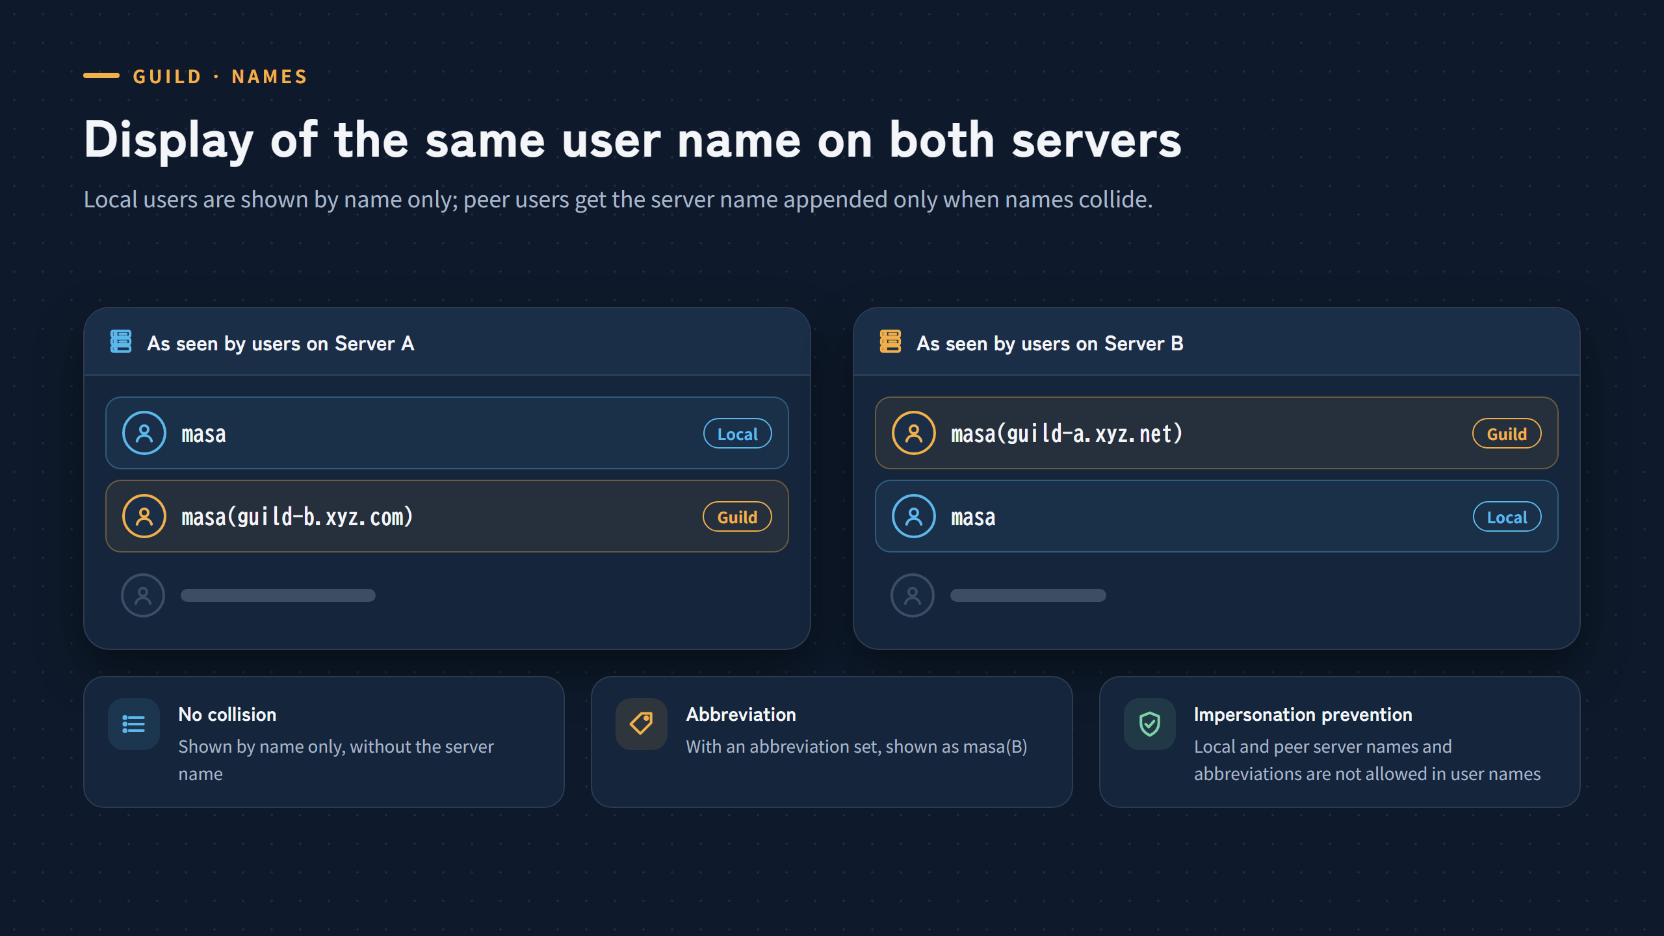Select the masa(guild-a.xyz.net) user name

click(x=1067, y=434)
